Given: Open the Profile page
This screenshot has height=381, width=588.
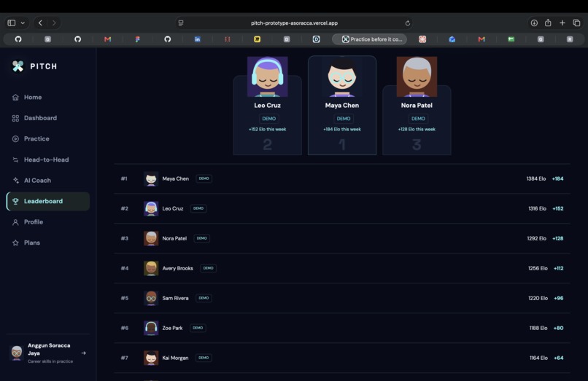Looking at the screenshot, I should coord(47,221).
